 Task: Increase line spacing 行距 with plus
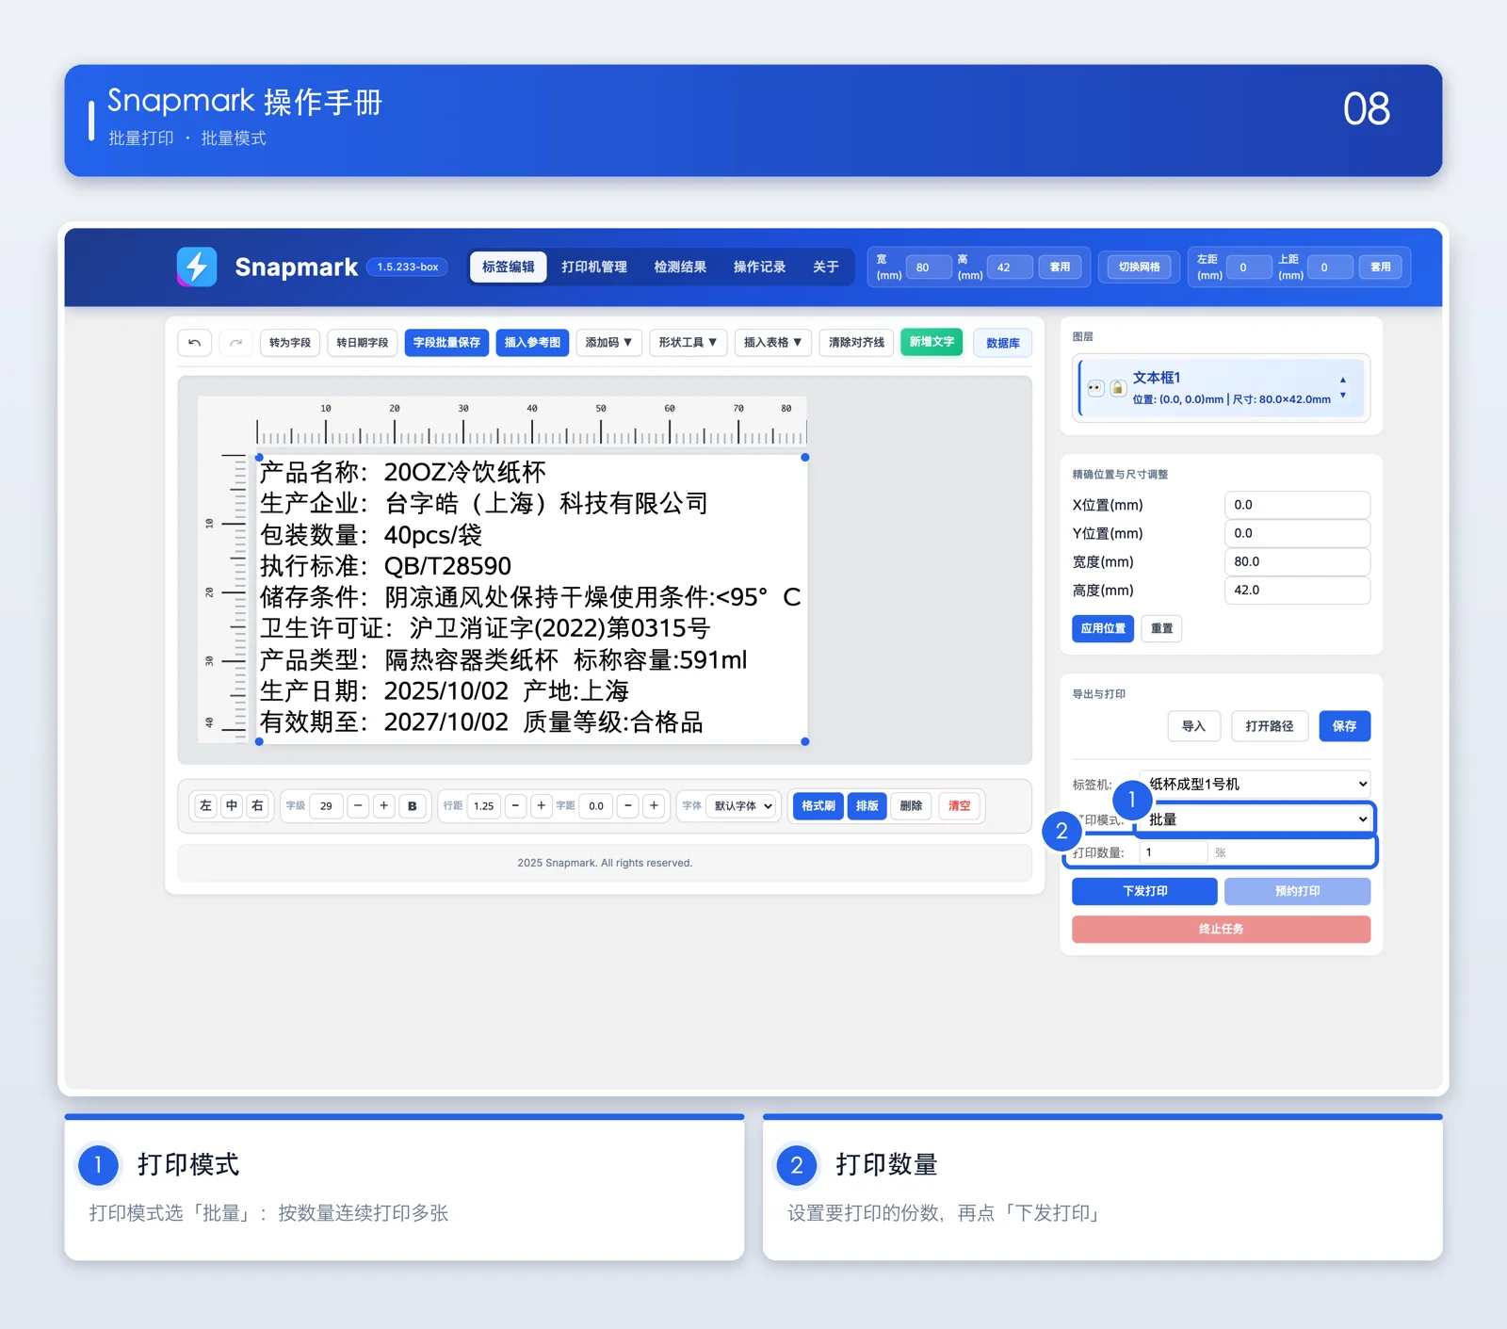pos(541,806)
